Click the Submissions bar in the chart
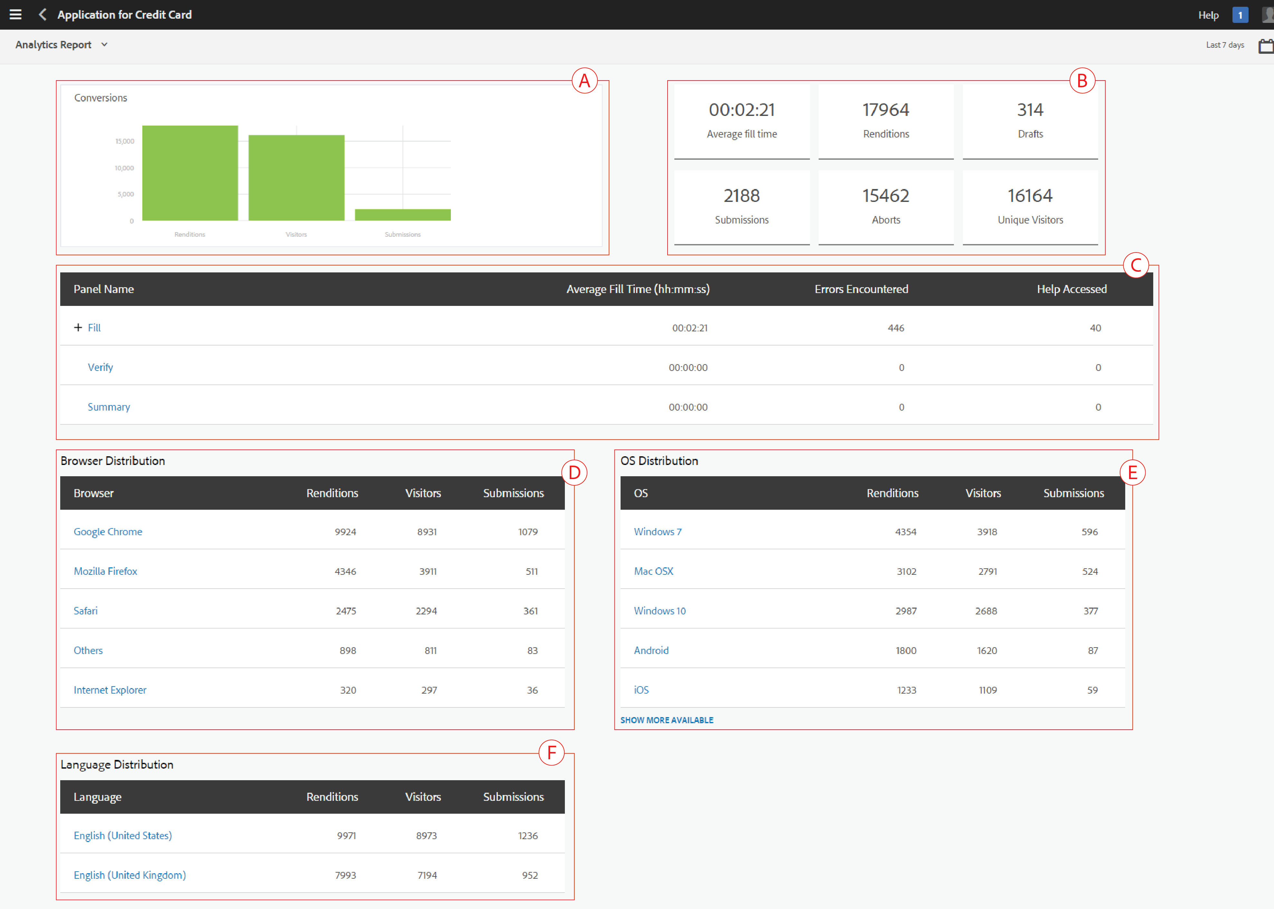1274x909 pixels. click(403, 214)
